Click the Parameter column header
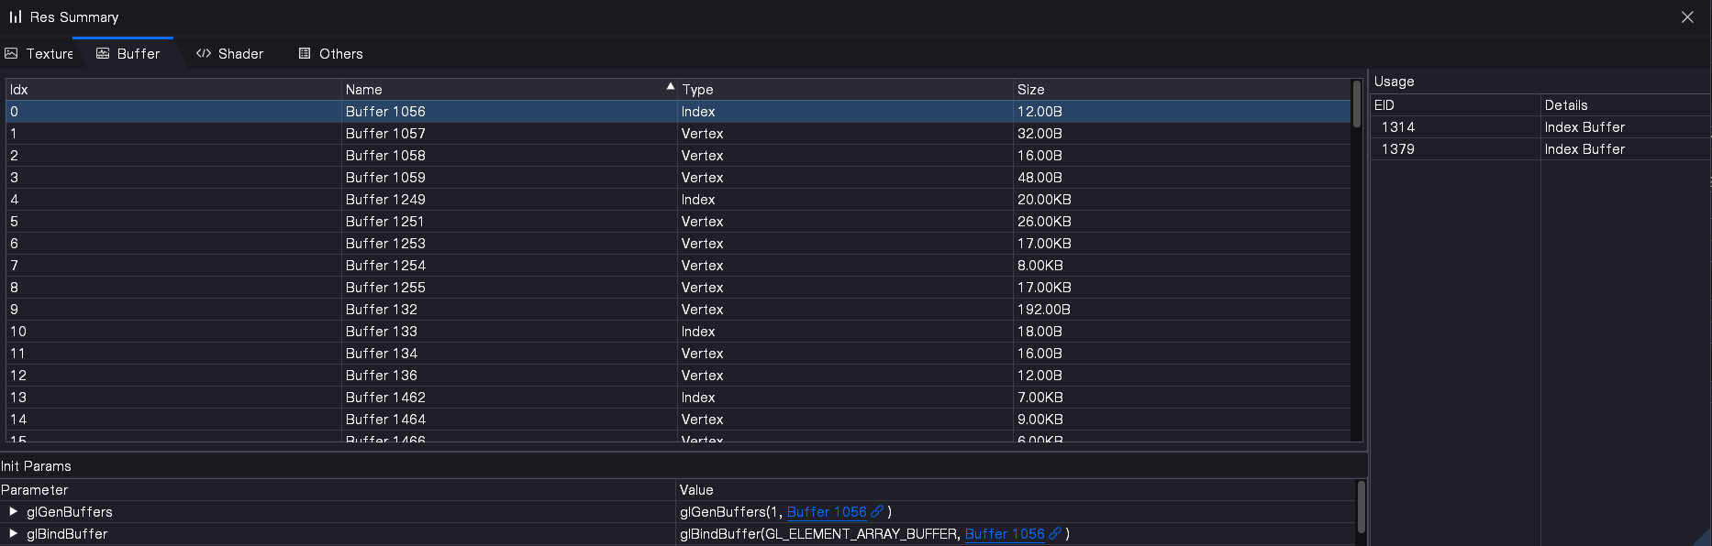This screenshot has height=546, width=1712. 338,490
